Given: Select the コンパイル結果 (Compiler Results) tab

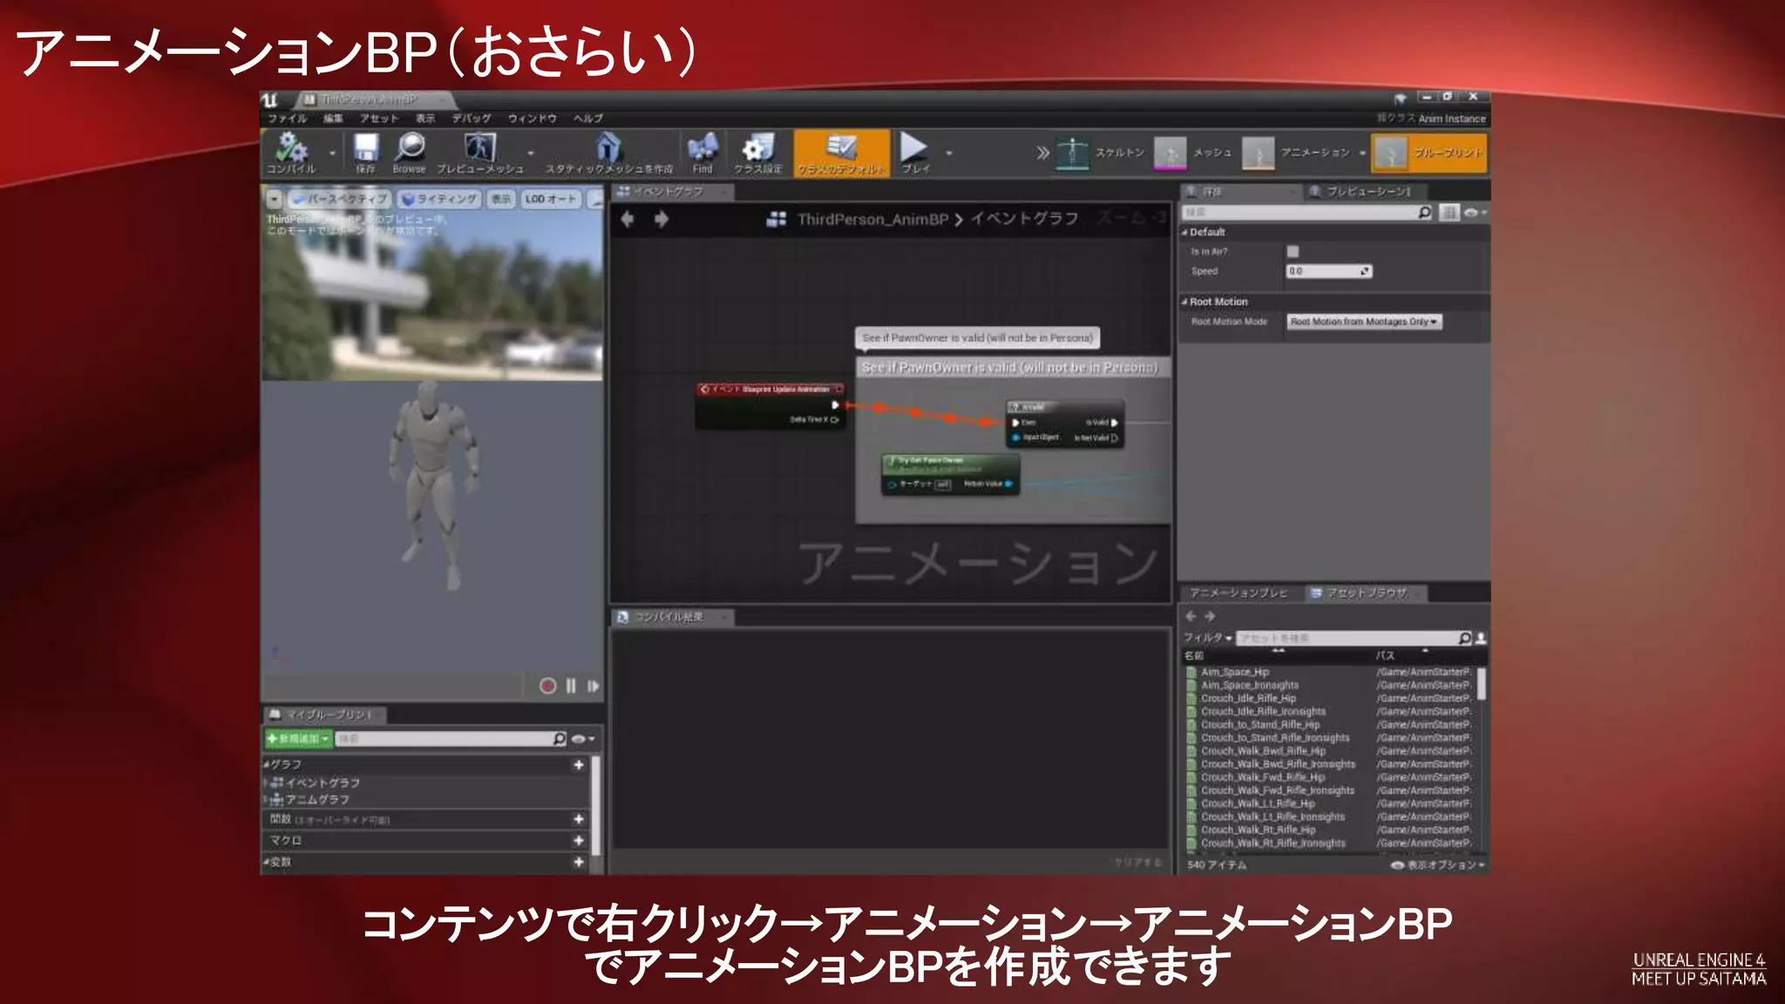Looking at the screenshot, I should 671,617.
